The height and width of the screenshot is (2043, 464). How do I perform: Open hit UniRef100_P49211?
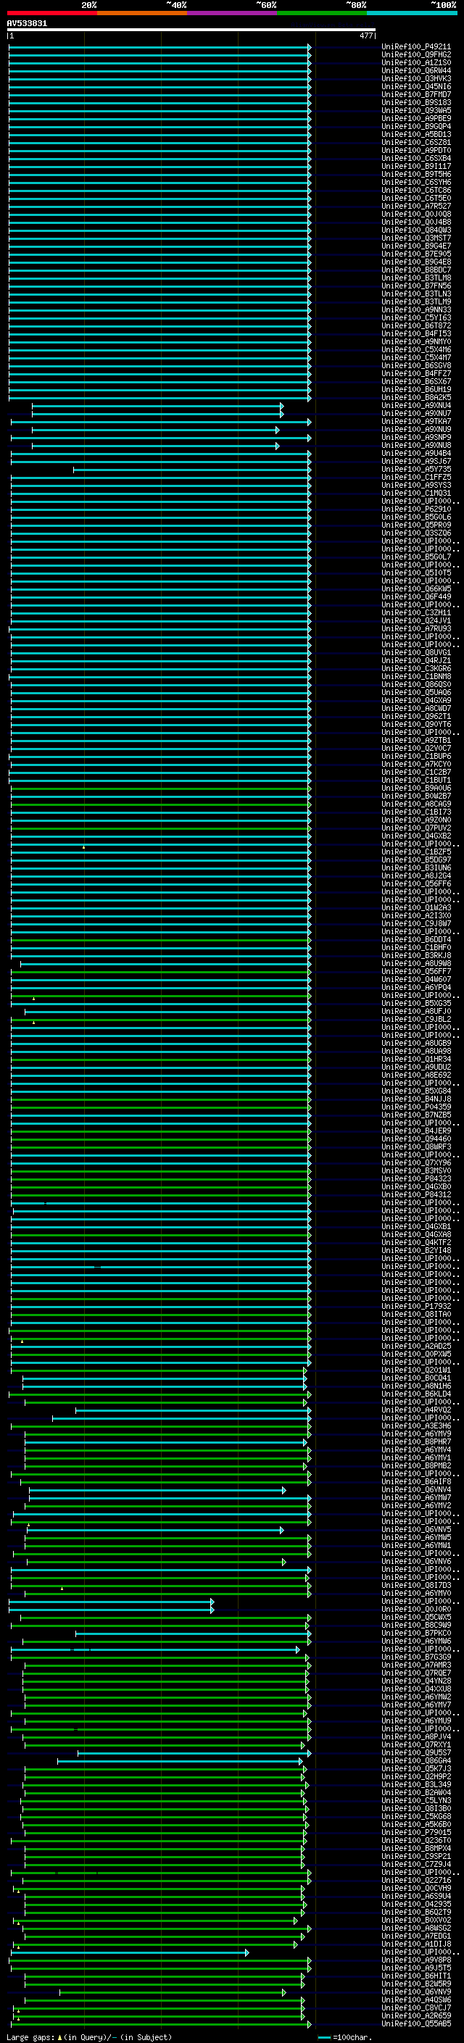415,47
